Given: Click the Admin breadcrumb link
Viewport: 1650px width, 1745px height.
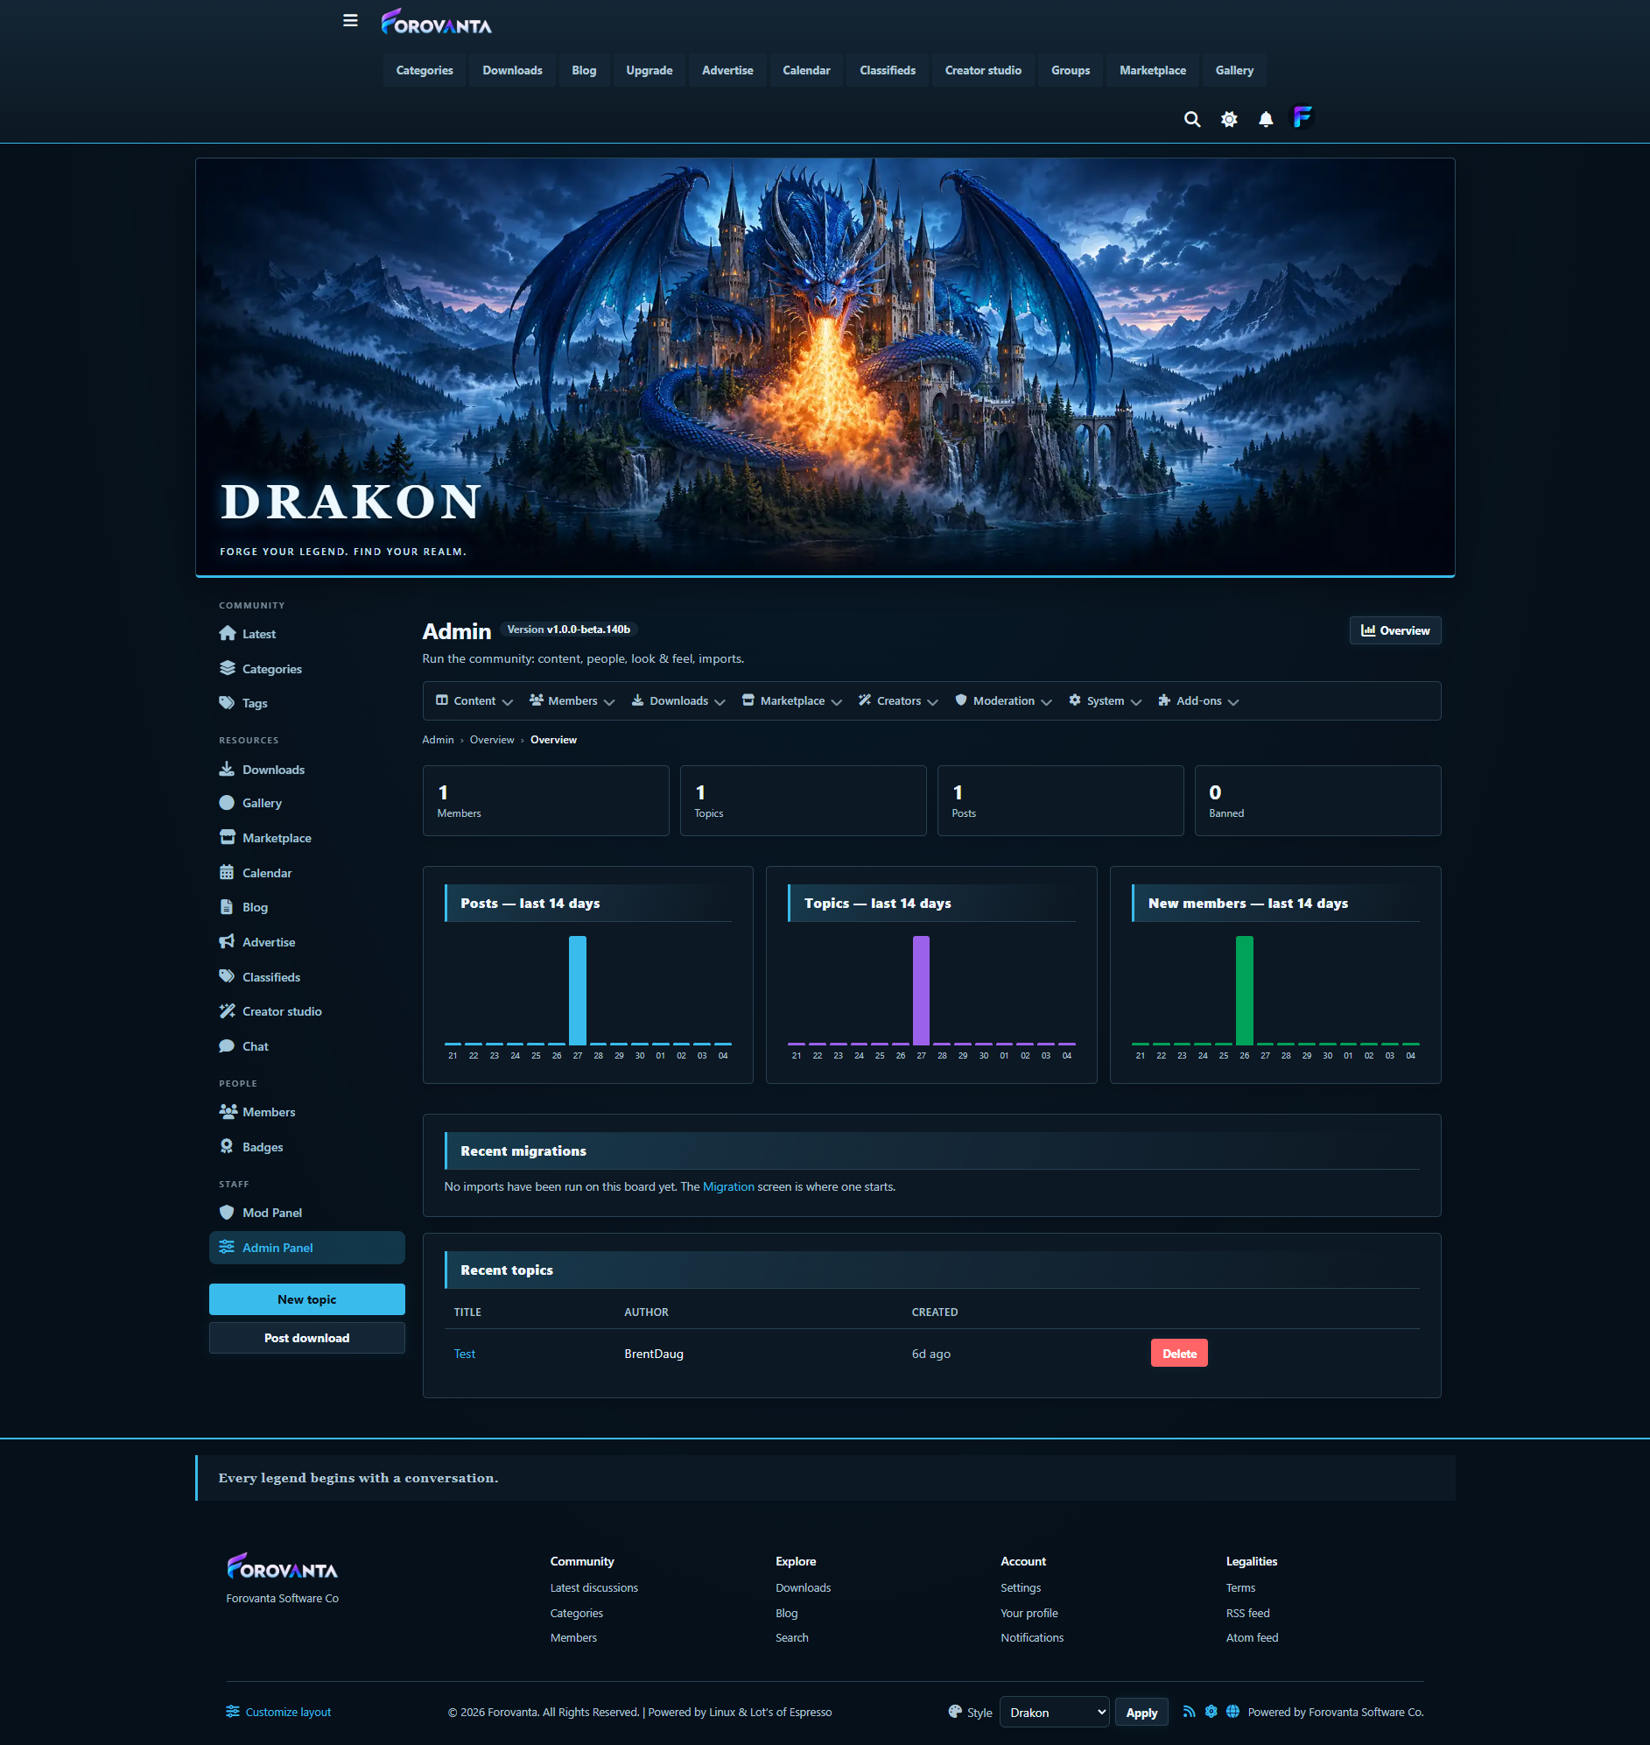Looking at the screenshot, I should (438, 740).
